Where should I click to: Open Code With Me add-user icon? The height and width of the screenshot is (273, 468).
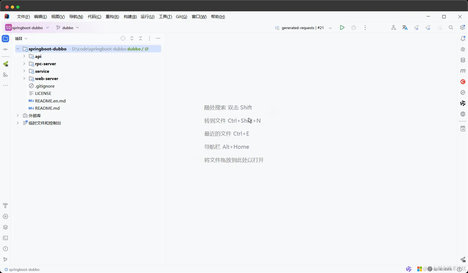tap(393, 27)
